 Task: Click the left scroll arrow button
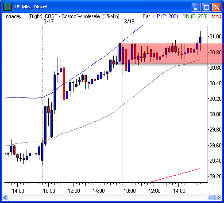(5, 197)
